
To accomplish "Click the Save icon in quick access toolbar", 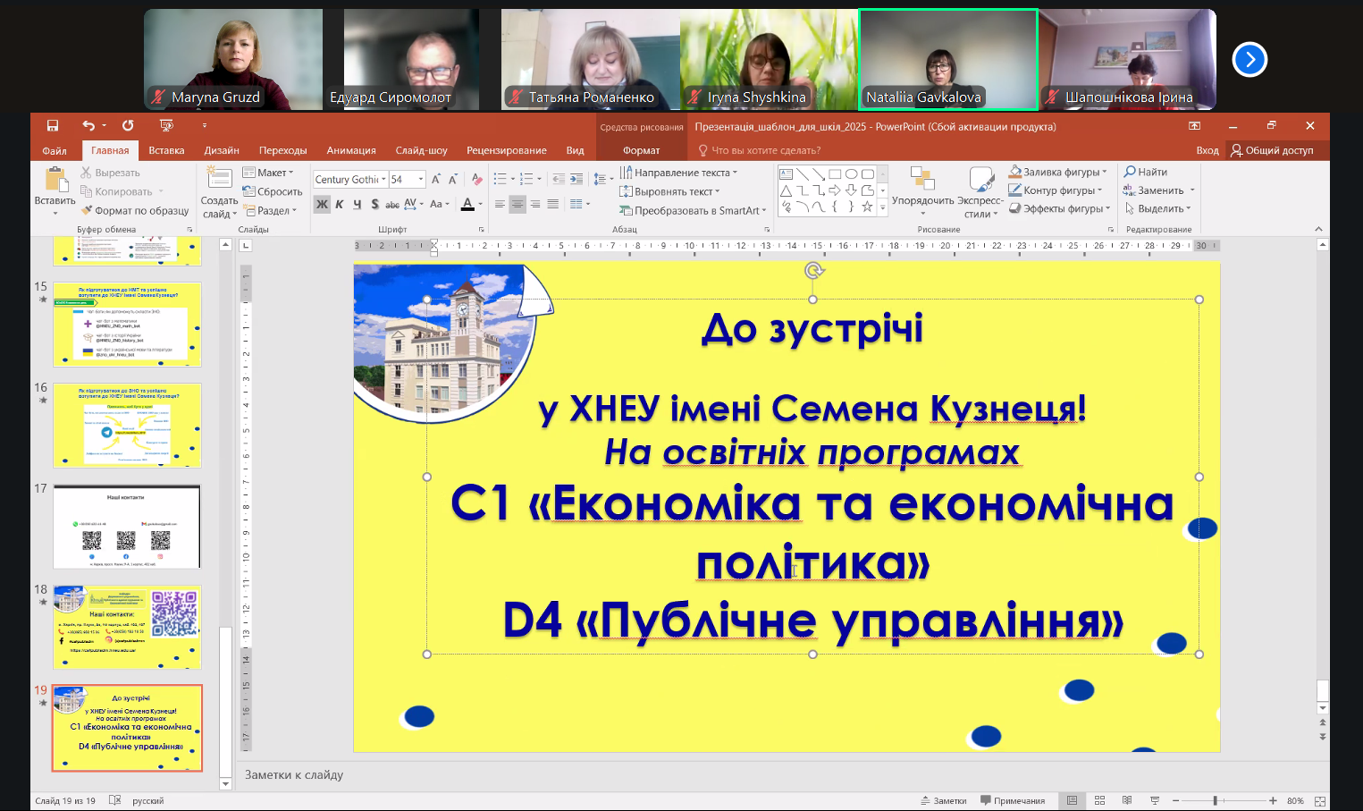I will [x=53, y=126].
